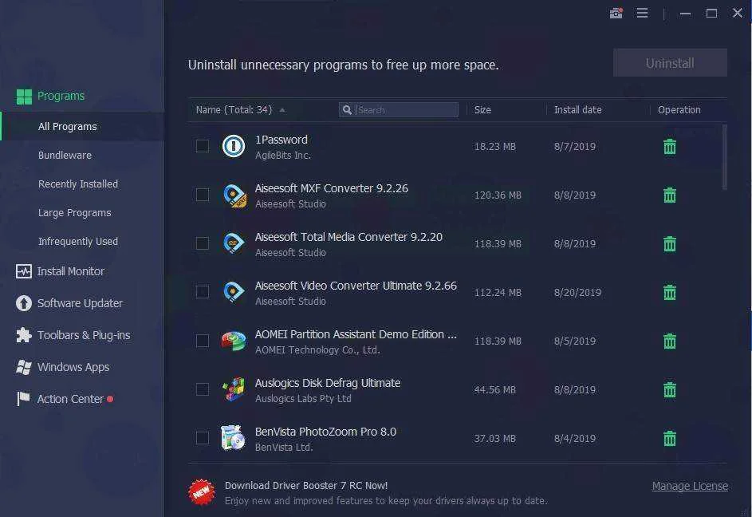Click the program list vertical scrollbar
The image size is (752, 517).
pos(724,157)
